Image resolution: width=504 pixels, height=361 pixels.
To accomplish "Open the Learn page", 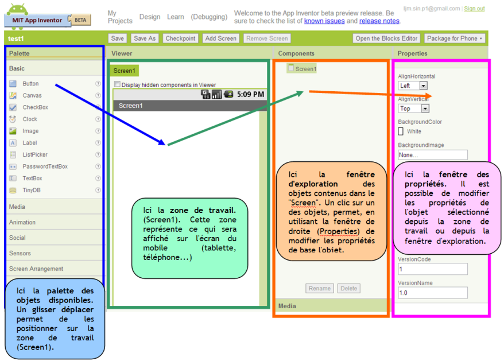I will point(176,17).
